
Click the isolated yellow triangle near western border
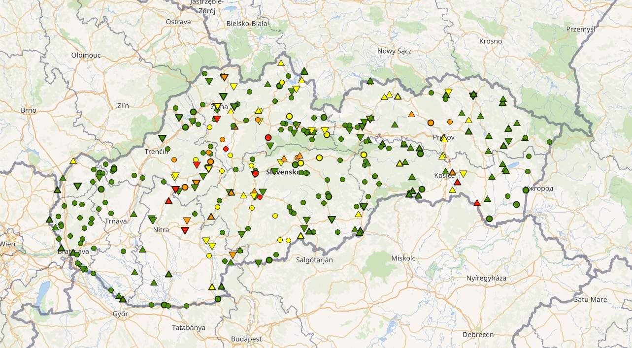pyautogui.click(x=73, y=160)
